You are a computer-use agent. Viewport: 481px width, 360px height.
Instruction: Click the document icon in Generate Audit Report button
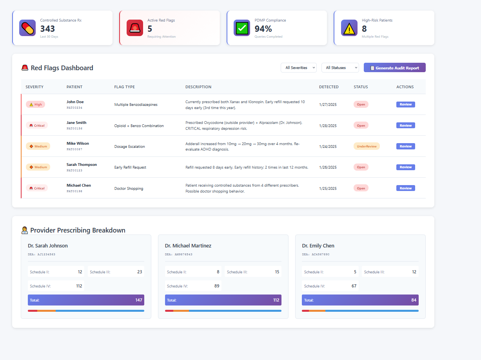[x=372, y=67]
